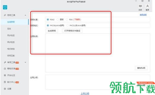Click the 上传公钥 link
The height and width of the screenshot is (95, 155).
pyautogui.click(x=85, y=93)
